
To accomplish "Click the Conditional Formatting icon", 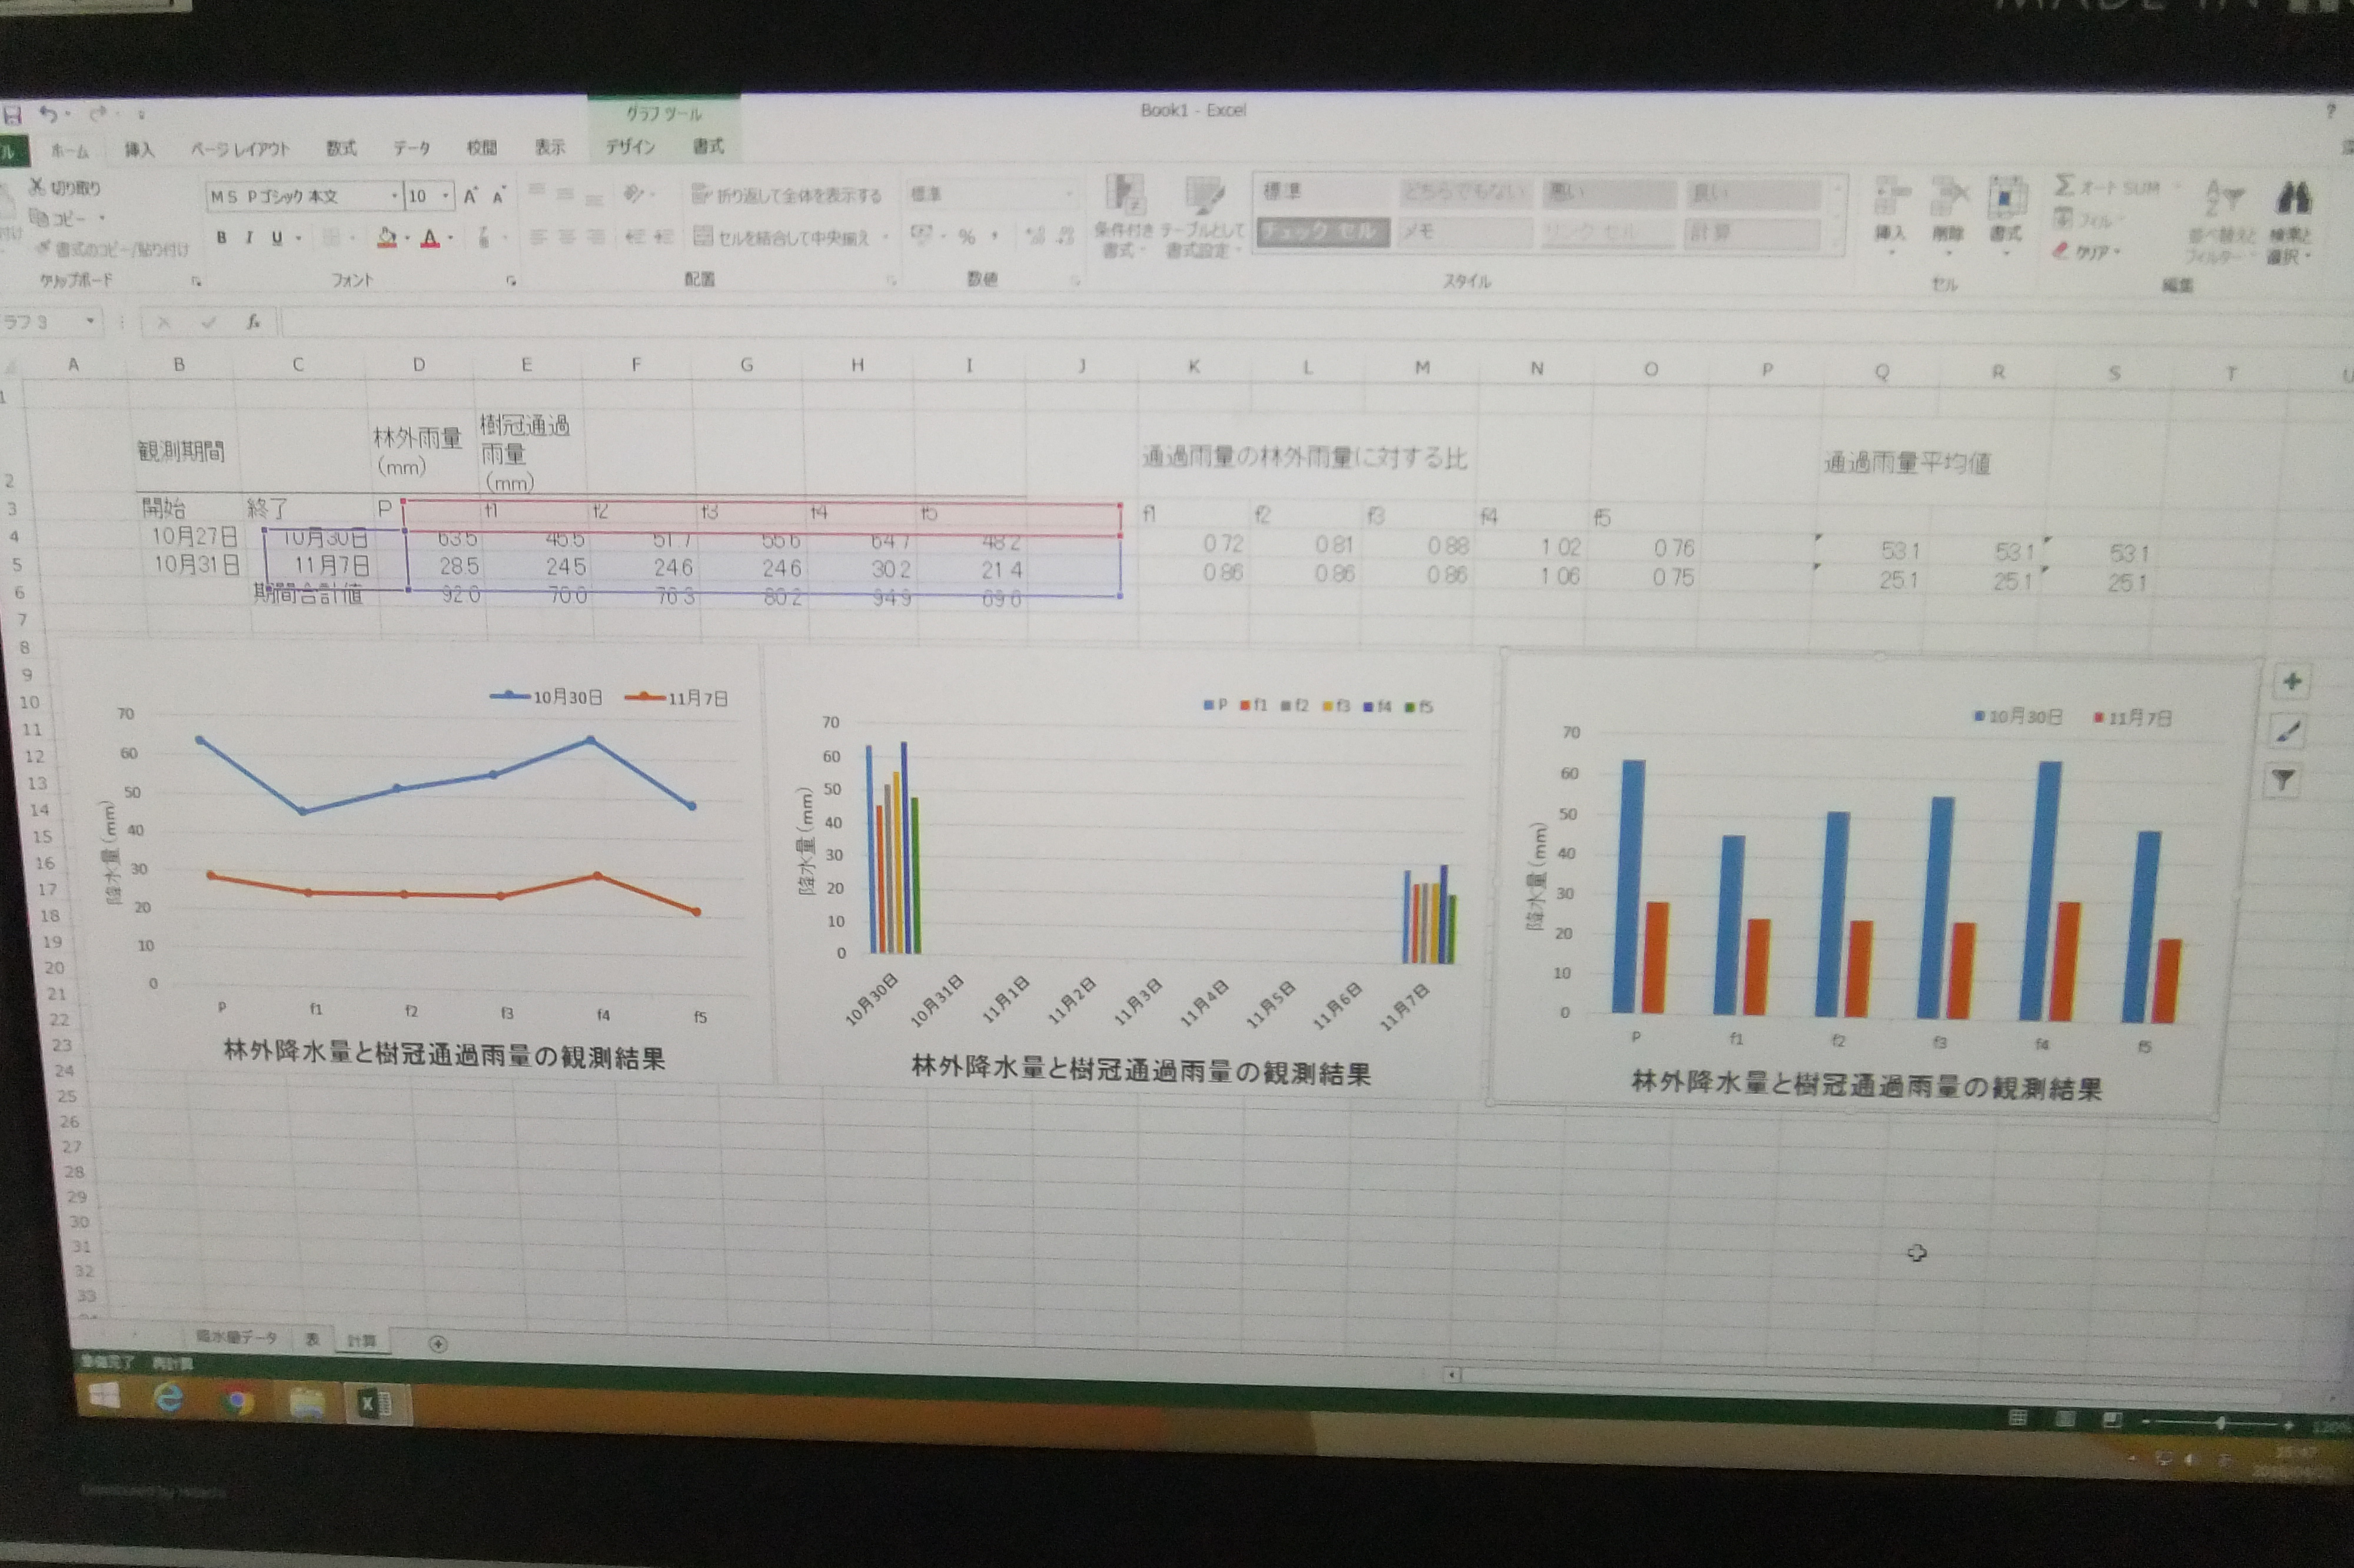I will coord(1125,195).
